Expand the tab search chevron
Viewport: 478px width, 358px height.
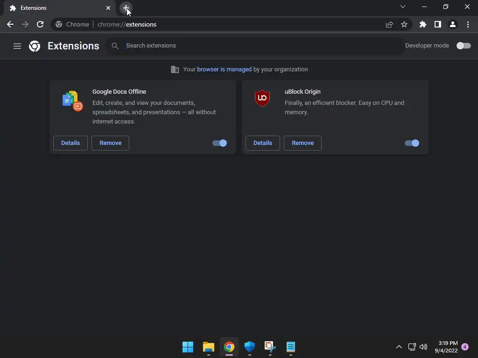coord(403,7)
